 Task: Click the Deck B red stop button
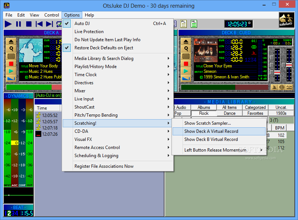point(186,64)
